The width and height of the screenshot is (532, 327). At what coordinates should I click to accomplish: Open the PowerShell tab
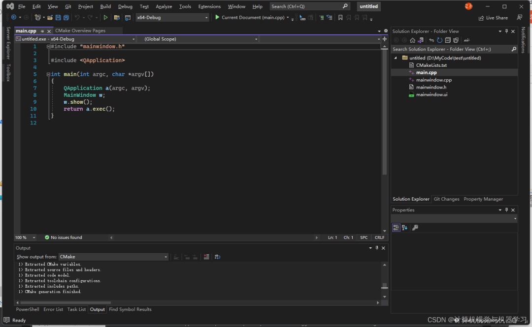28,309
